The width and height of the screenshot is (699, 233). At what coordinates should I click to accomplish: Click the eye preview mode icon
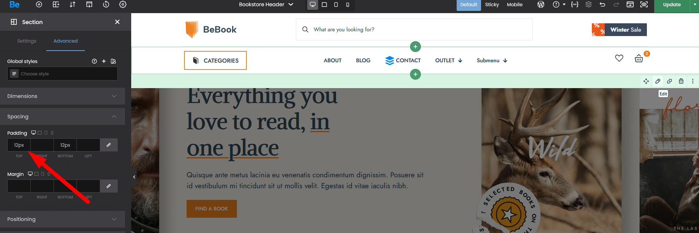[x=644, y=4]
